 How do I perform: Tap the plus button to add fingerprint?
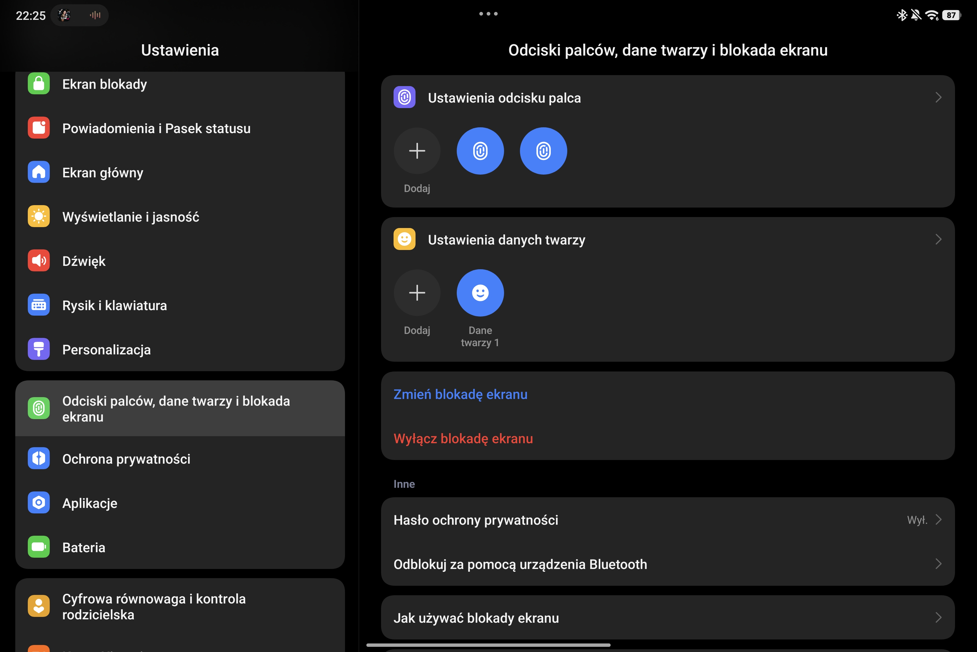(417, 150)
